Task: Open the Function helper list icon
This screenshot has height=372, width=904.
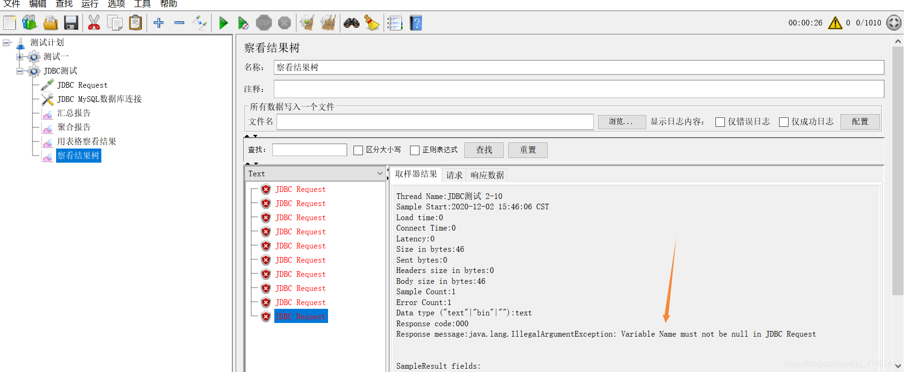Action: tap(394, 23)
